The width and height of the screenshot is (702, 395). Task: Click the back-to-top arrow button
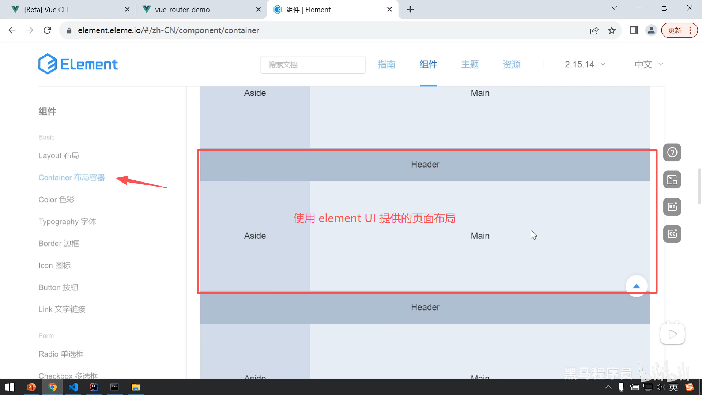click(636, 286)
